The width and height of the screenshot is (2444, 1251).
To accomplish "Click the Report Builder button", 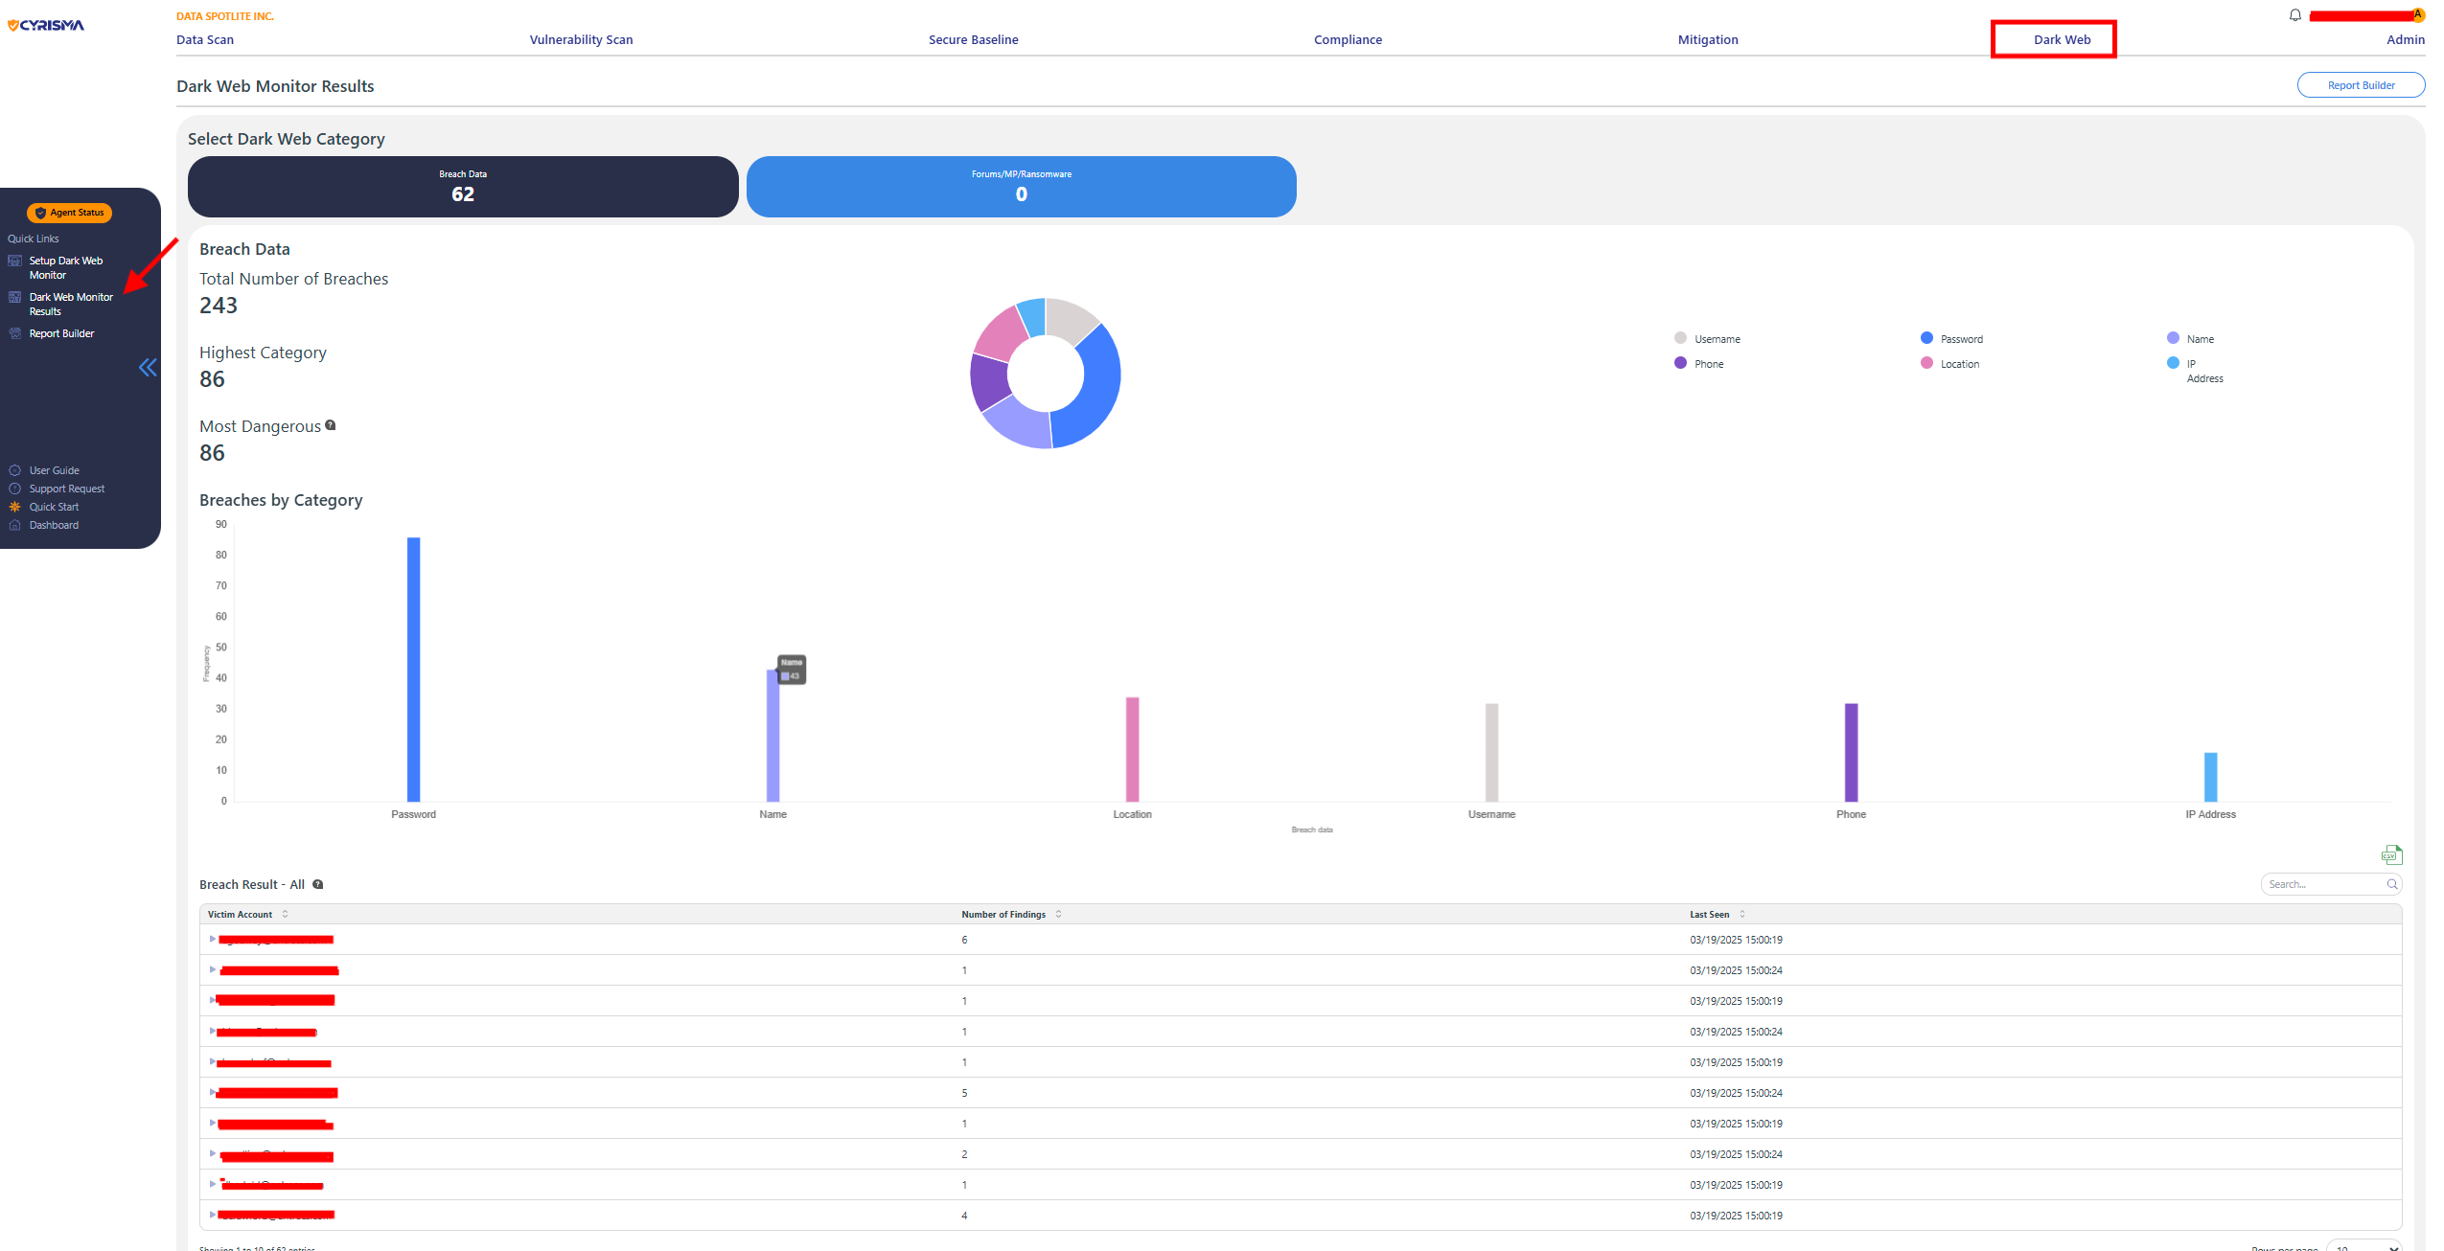I will [x=2360, y=85].
